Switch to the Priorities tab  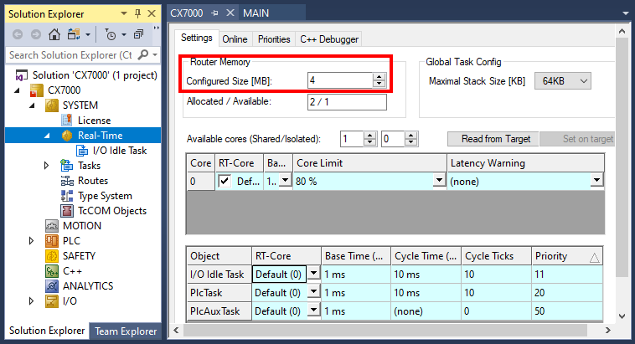point(274,39)
